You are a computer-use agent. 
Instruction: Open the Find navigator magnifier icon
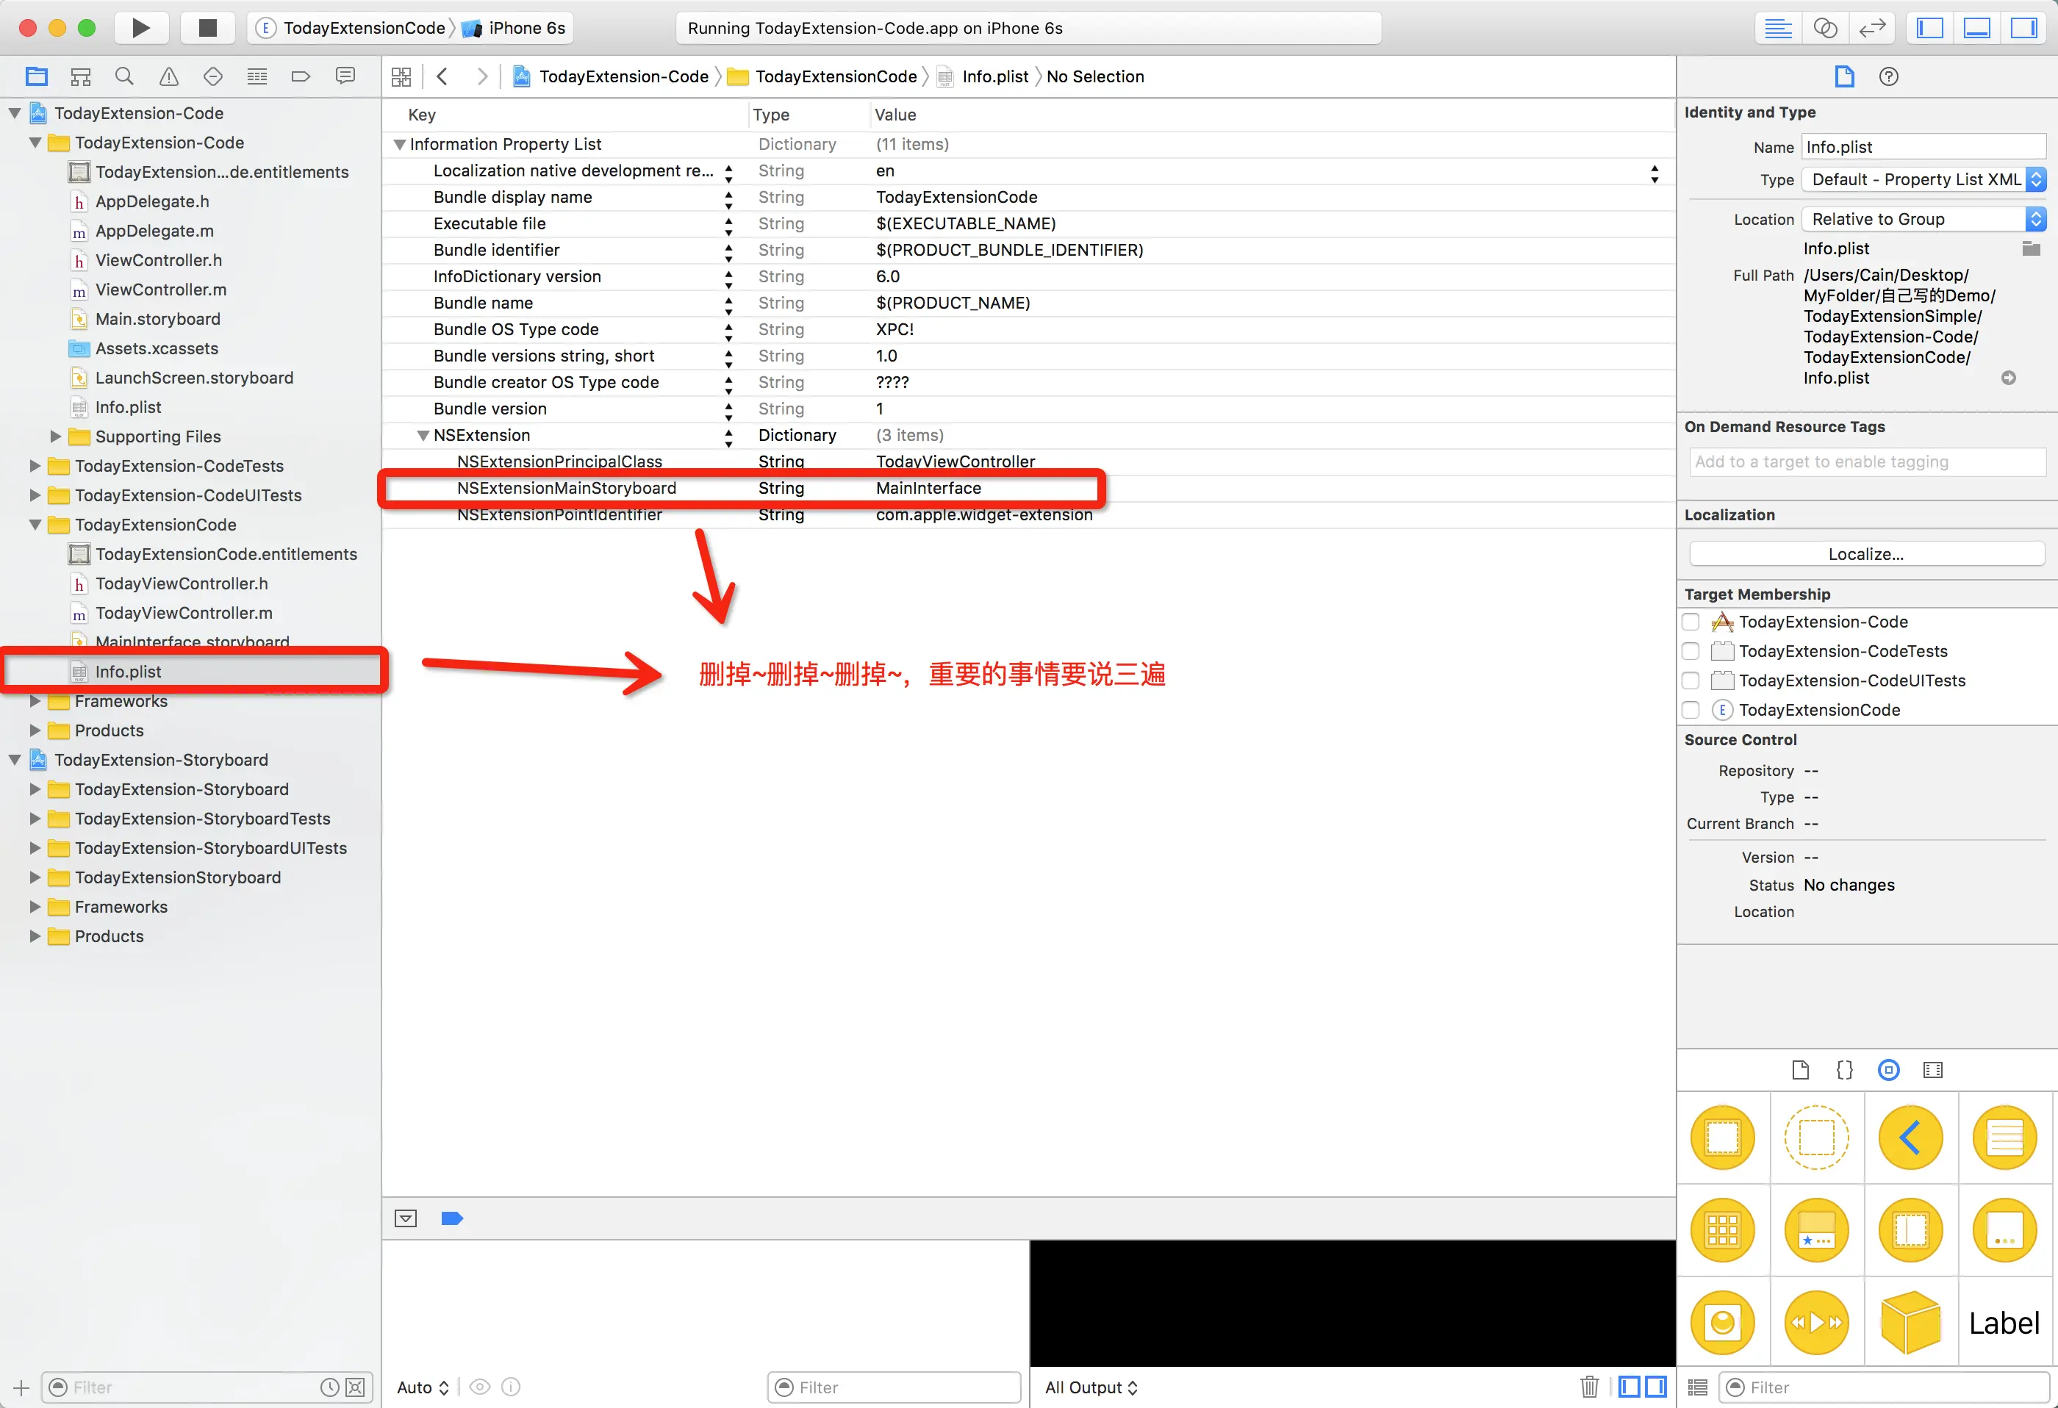click(125, 76)
